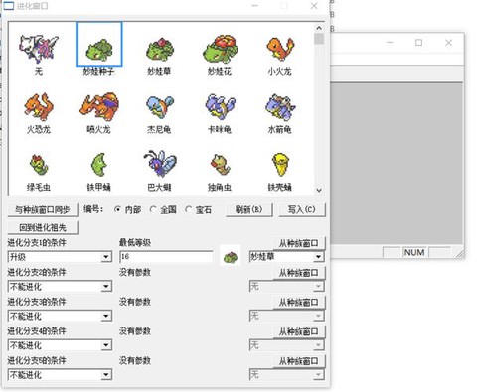Screen dimensions: 477x392
Task: Click NUM indicator in background status bar
Action: coord(414,252)
